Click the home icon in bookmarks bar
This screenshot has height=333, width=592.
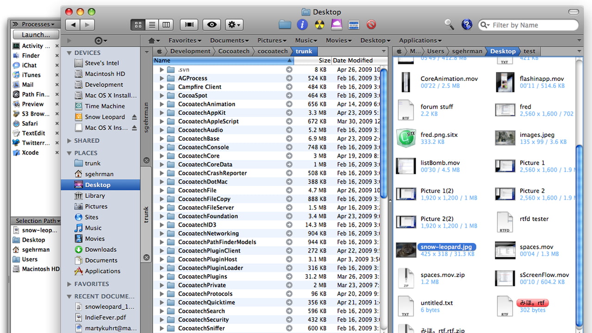(x=154, y=40)
